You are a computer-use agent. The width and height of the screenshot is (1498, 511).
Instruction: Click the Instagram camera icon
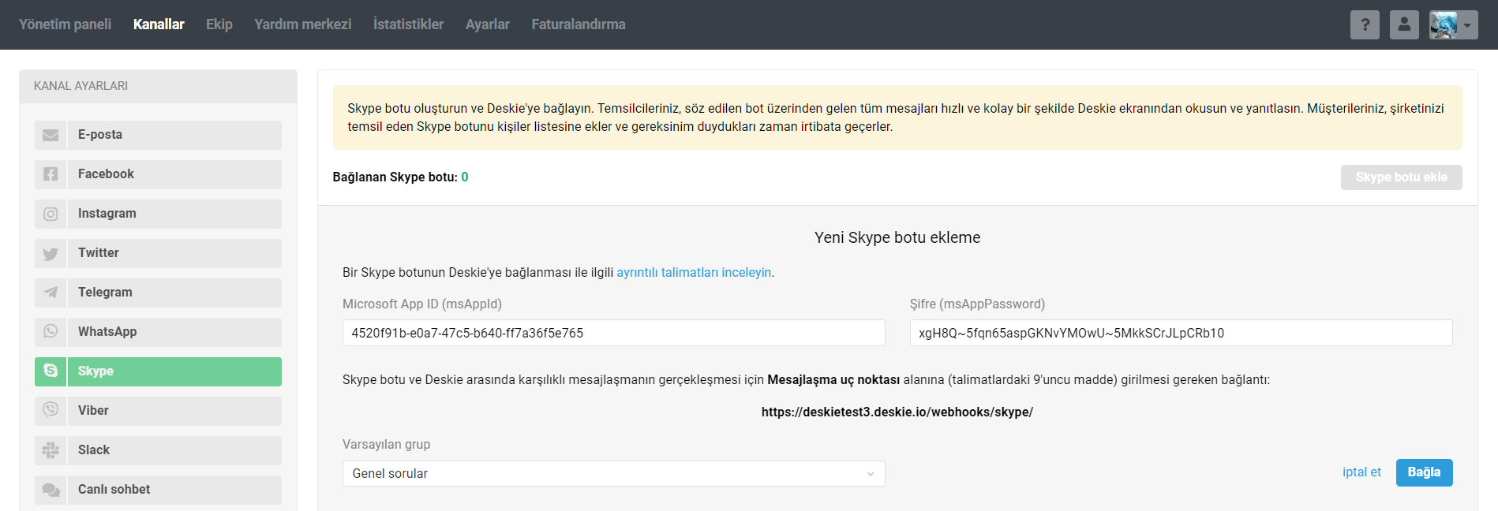click(51, 214)
